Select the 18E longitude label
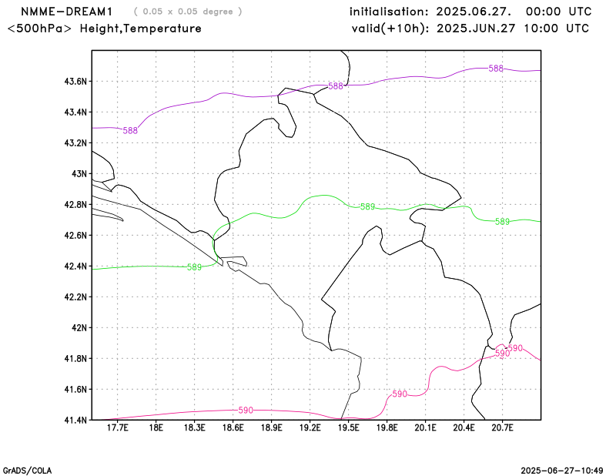The height and width of the screenshot is (476, 616). tap(156, 427)
